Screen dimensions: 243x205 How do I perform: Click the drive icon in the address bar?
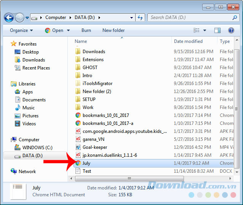click(34, 18)
